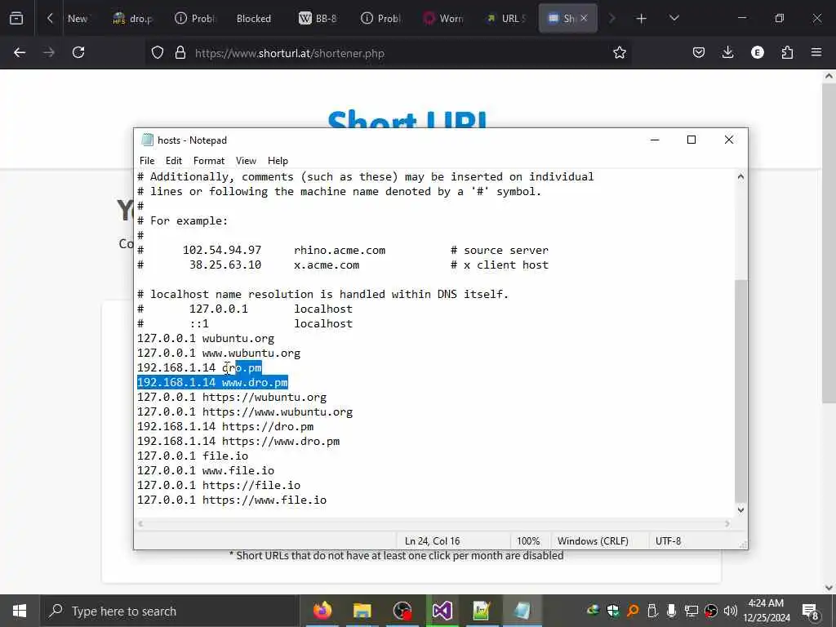
Task: Click the browser page scrollbar thumb
Action: point(829,243)
